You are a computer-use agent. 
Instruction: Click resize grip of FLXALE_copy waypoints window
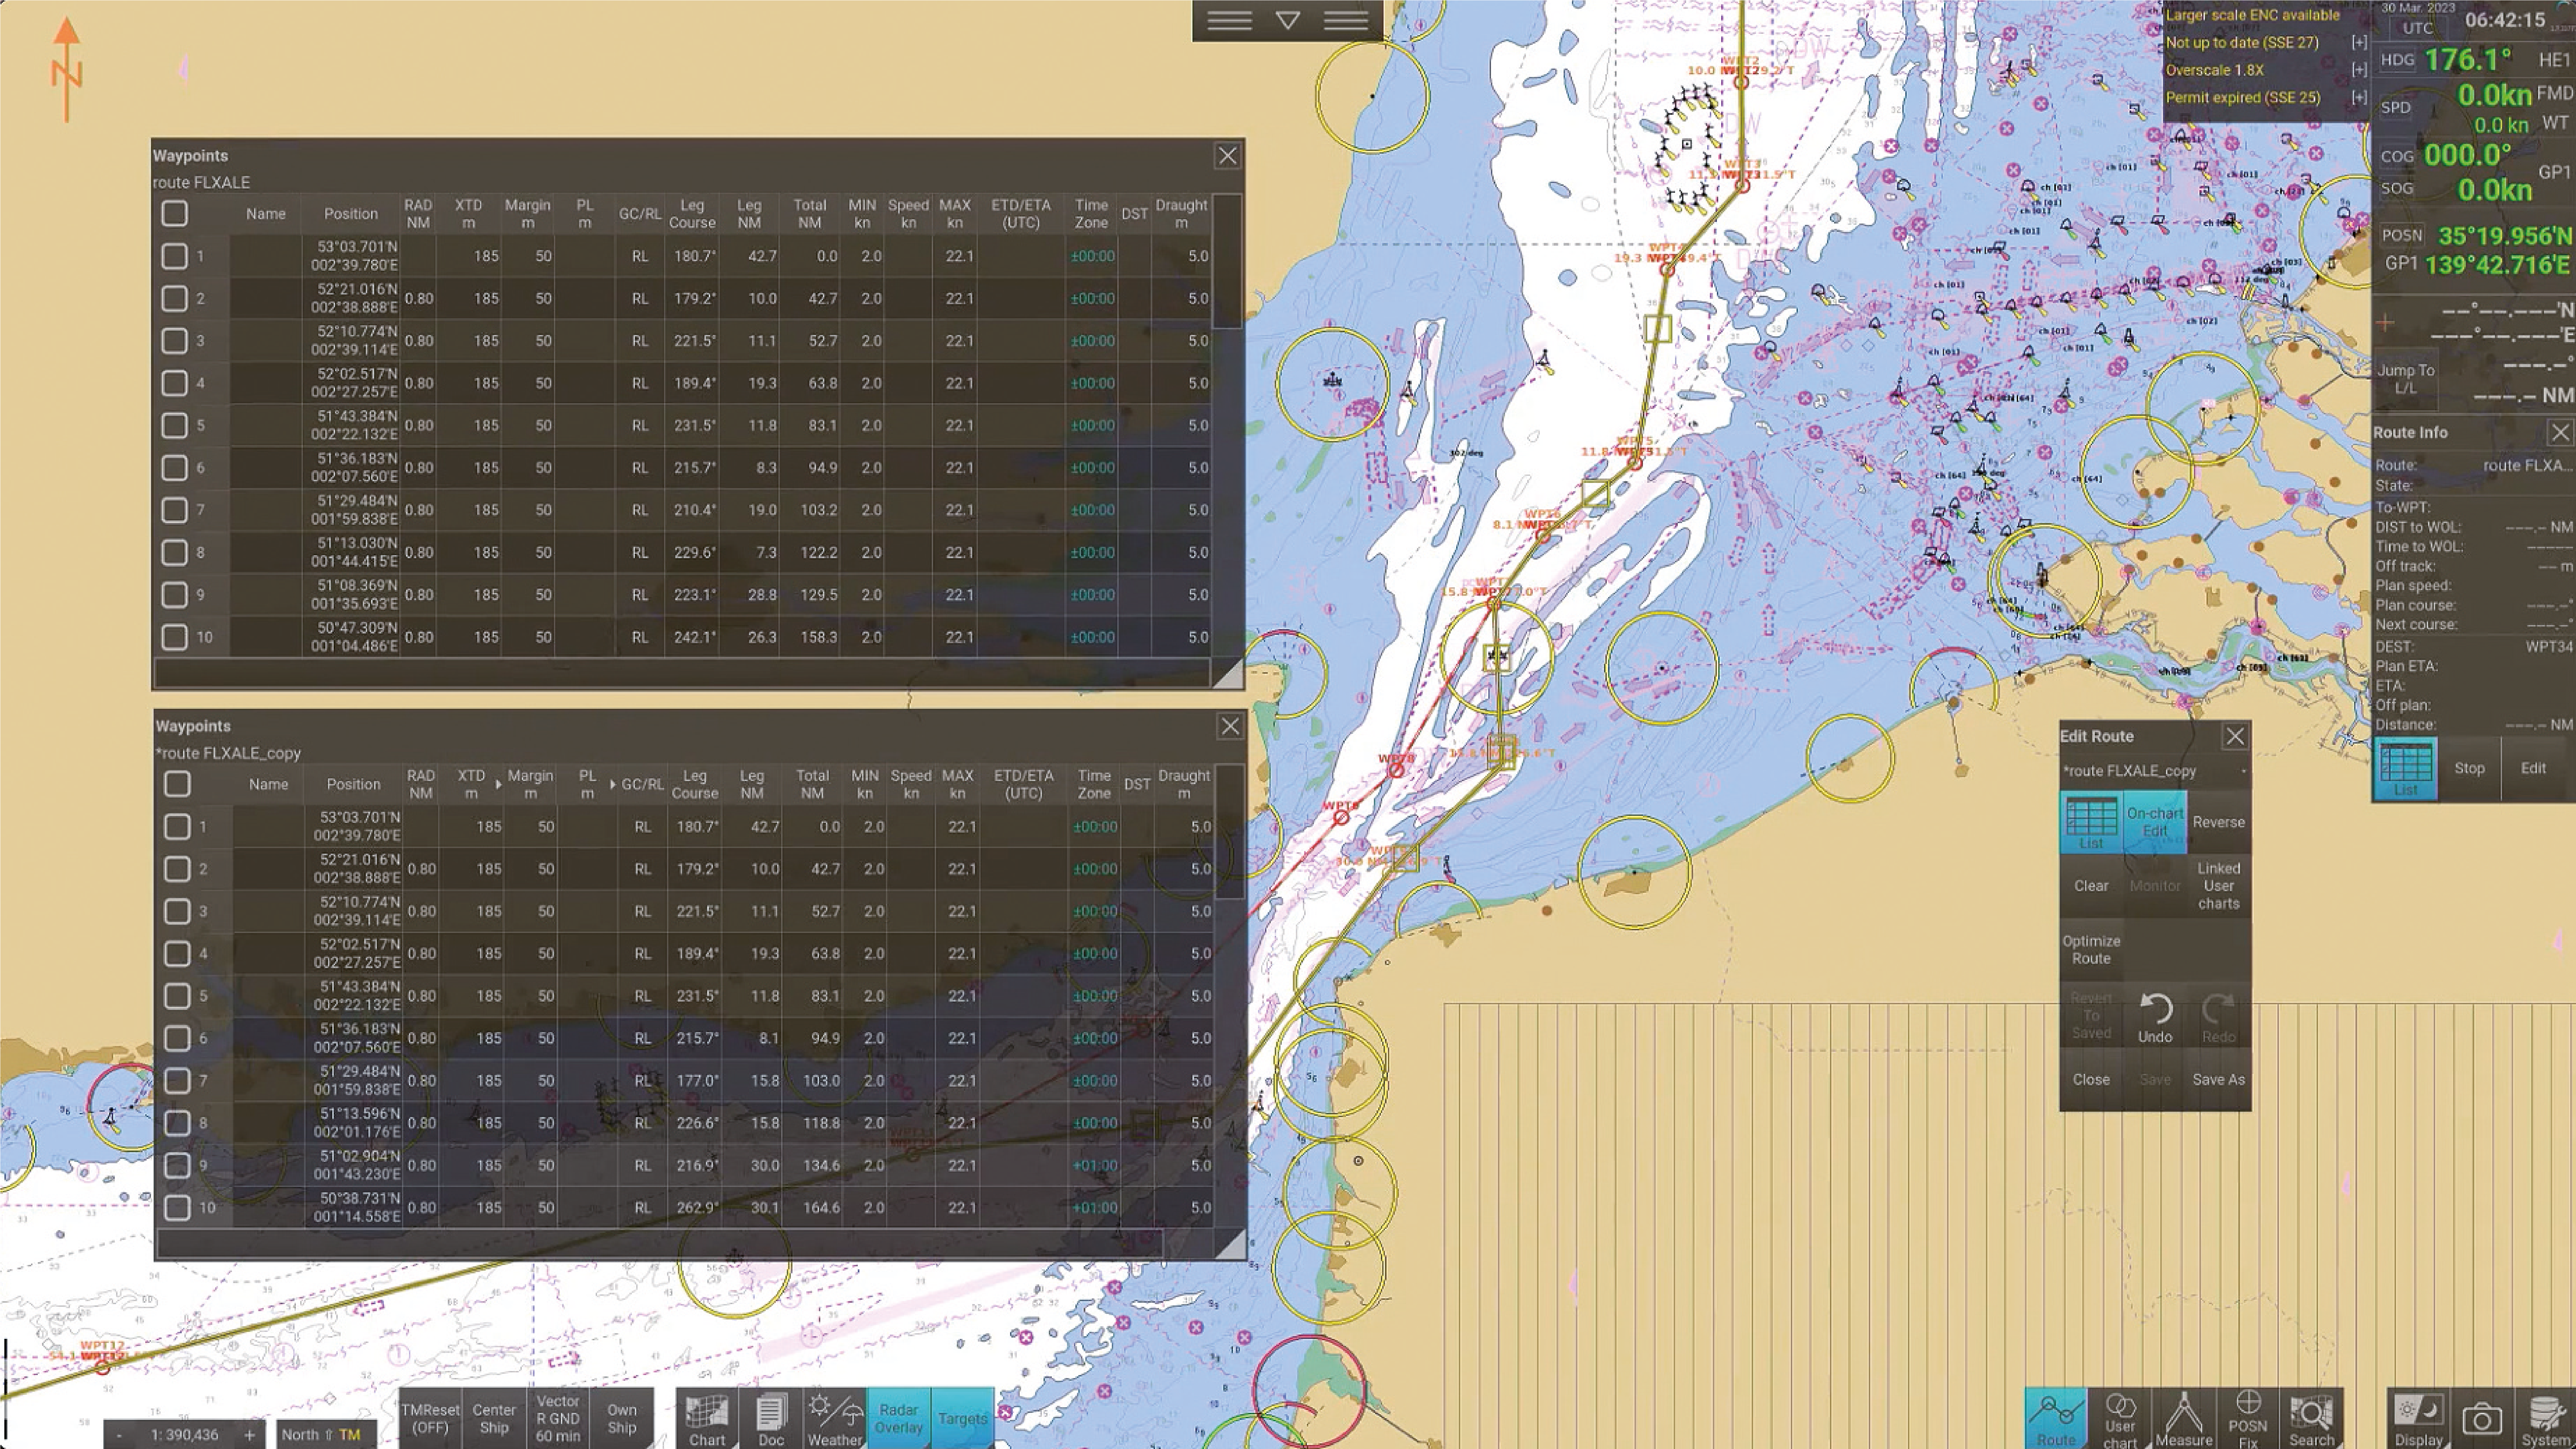(x=1230, y=1244)
